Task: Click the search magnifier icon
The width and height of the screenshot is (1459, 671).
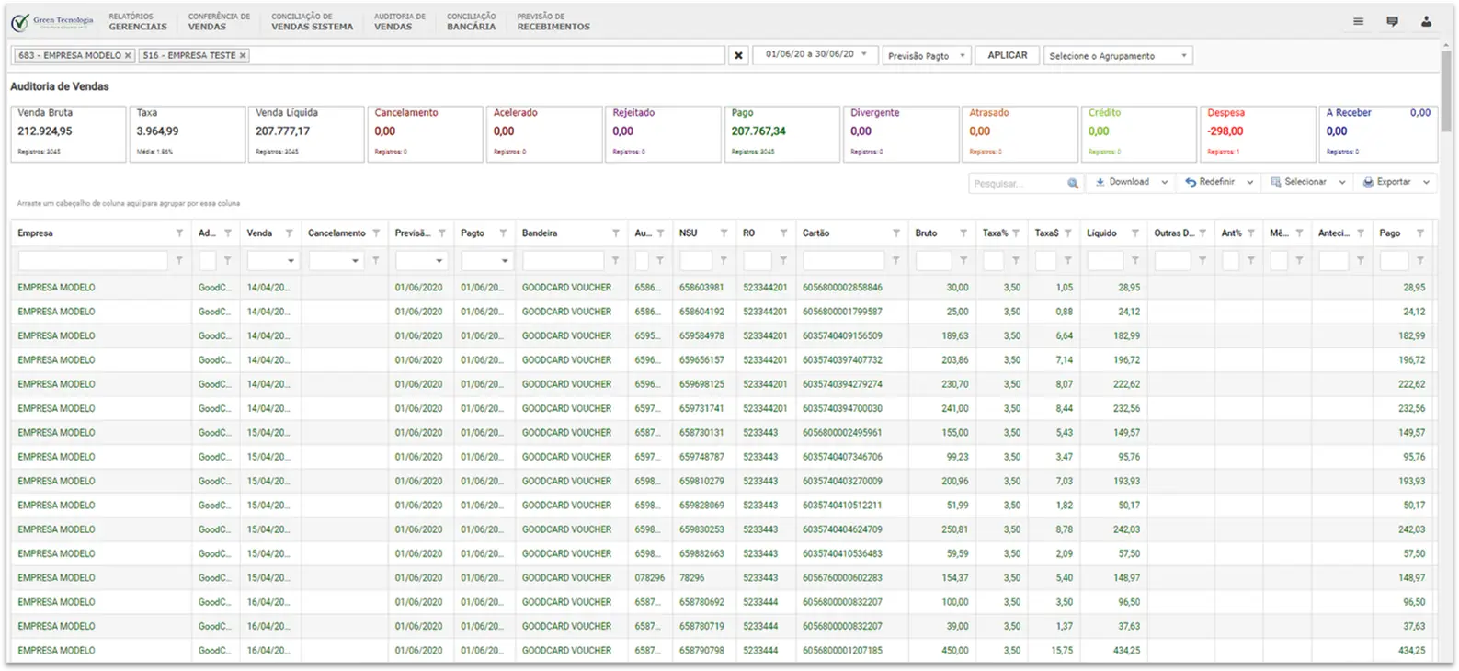Action: click(x=1072, y=183)
